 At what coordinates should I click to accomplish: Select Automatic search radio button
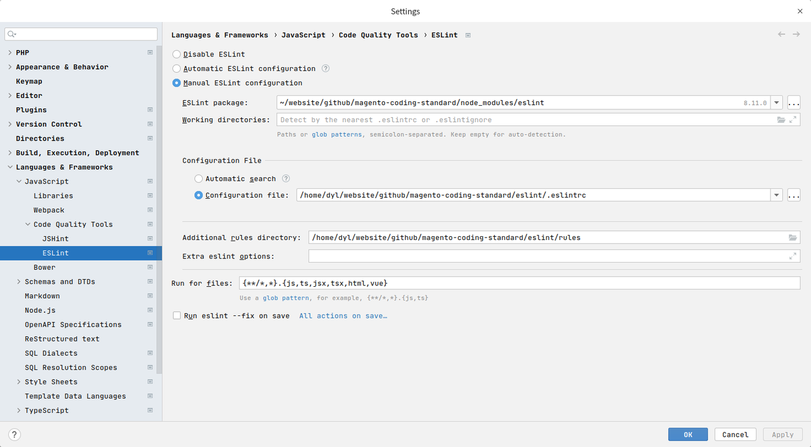(199, 179)
